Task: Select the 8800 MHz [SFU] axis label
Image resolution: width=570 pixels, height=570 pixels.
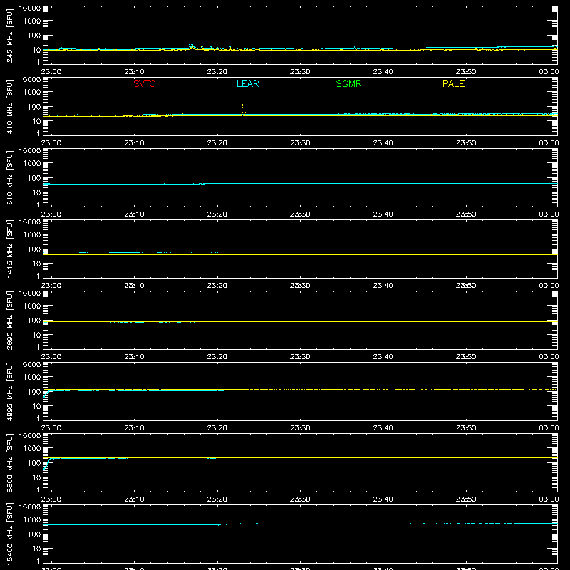Action: pos(9,462)
